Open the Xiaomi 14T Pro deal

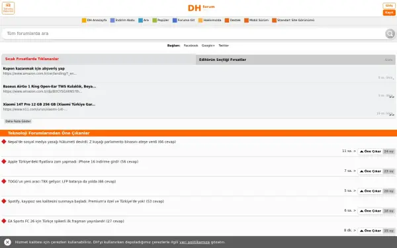click(x=49, y=104)
